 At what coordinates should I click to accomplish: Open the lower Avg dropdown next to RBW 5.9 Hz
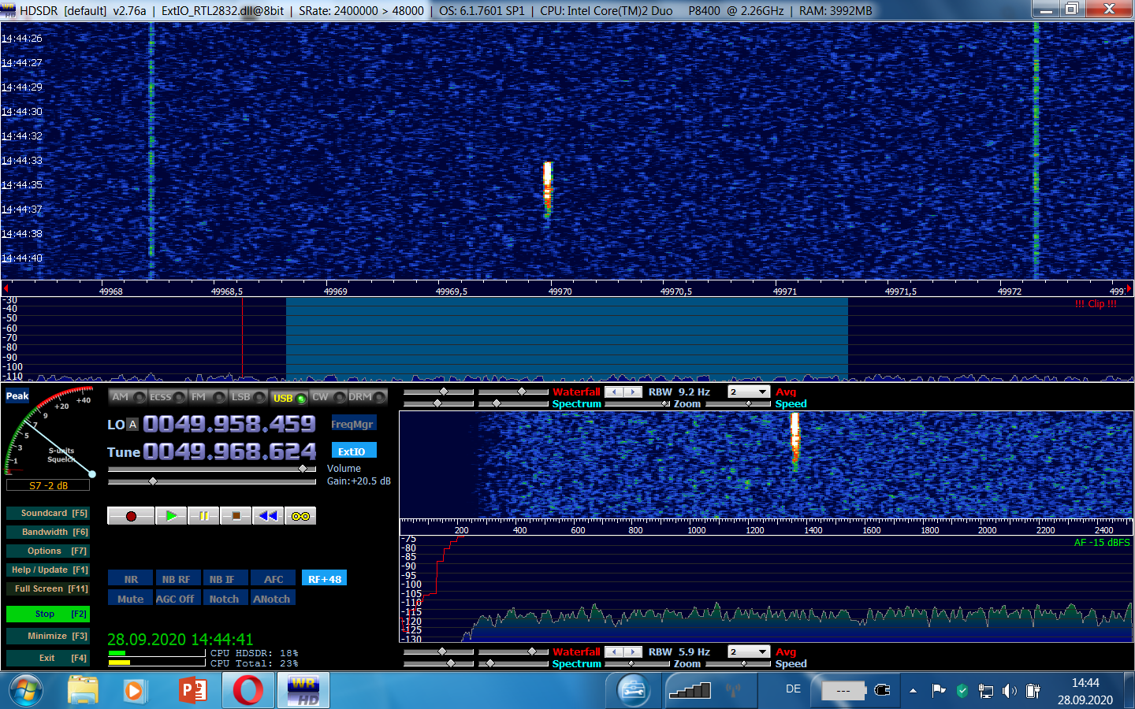(x=749, y=651)
